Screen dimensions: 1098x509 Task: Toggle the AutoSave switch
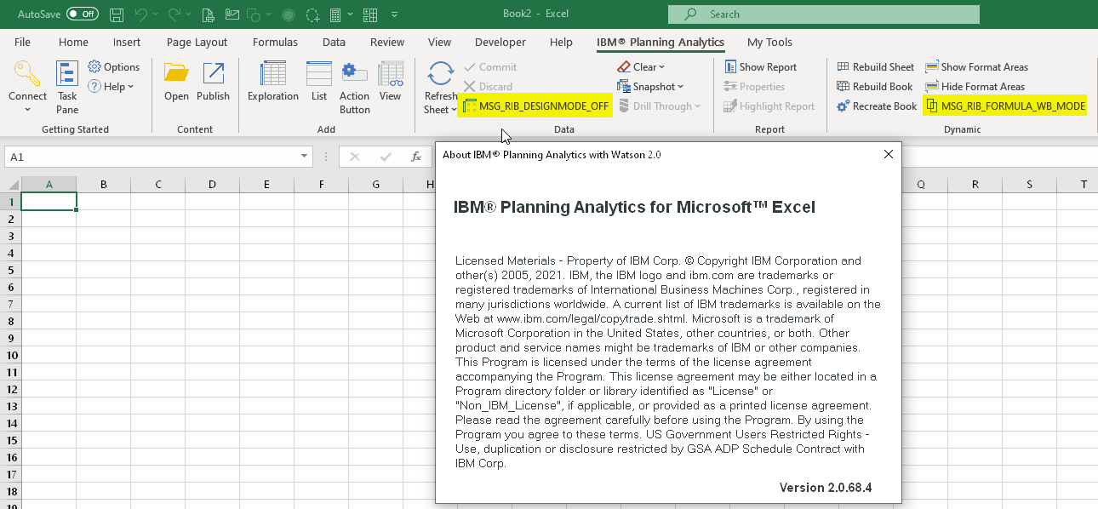coord(82,14)
